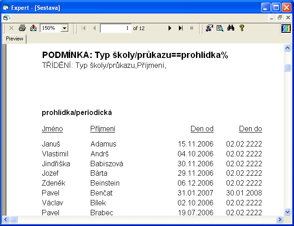Screen dimensions: 294x226
Task: Click the yellow question mark help icon
Action: pyautogui.click(x=242, y=28)
